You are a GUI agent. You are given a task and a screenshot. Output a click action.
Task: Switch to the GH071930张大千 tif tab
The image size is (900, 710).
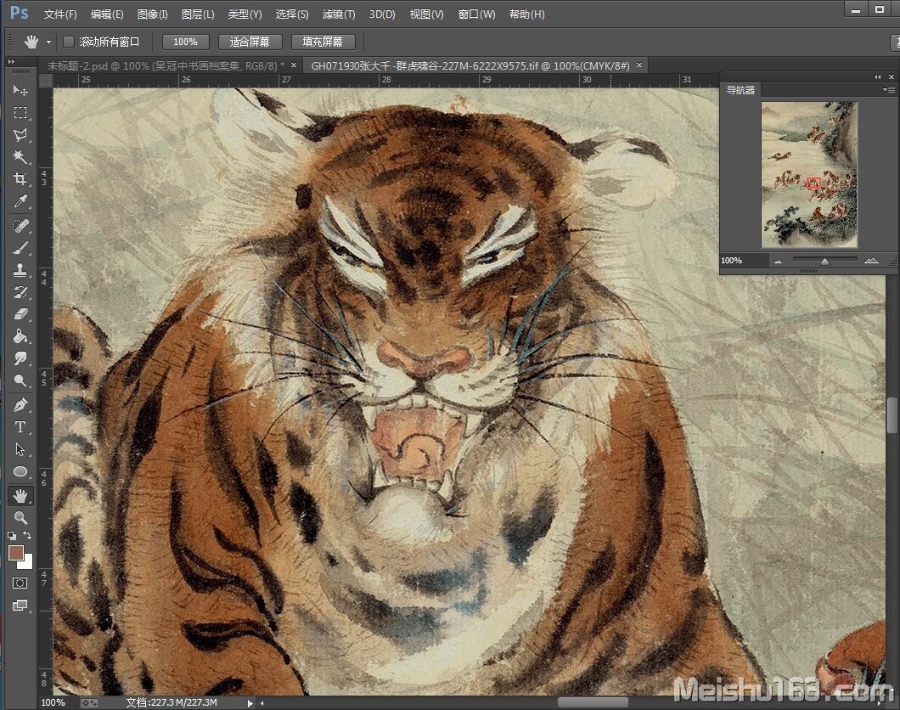(x=470, y=65)
